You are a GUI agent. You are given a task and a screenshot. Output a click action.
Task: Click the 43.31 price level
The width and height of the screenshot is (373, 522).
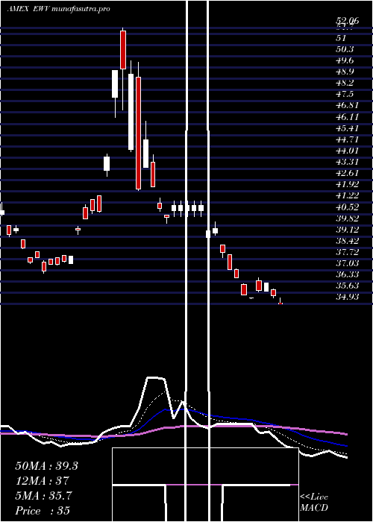pos(347,162)
